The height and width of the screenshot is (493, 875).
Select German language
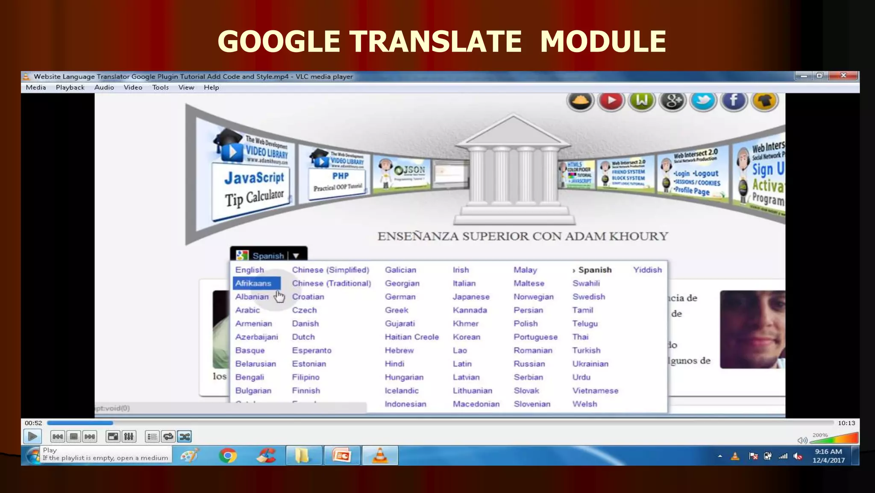pos(400,297)
